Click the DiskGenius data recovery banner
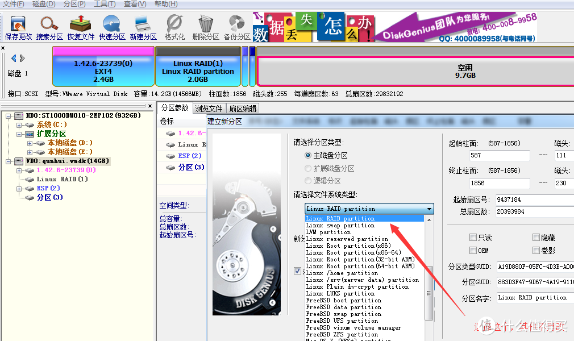Viewport: 574px width, 341px height. click(395, 27)
